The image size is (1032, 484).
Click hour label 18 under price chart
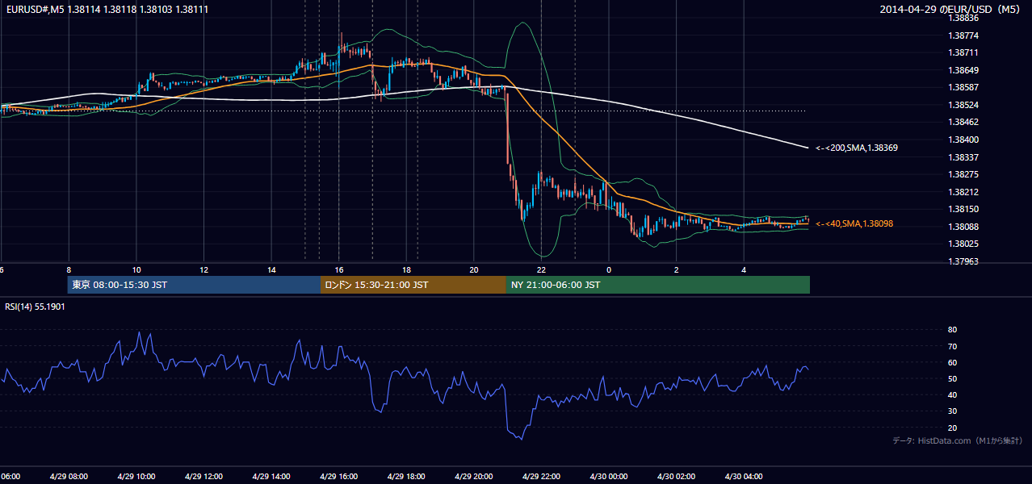click(406, 269)
